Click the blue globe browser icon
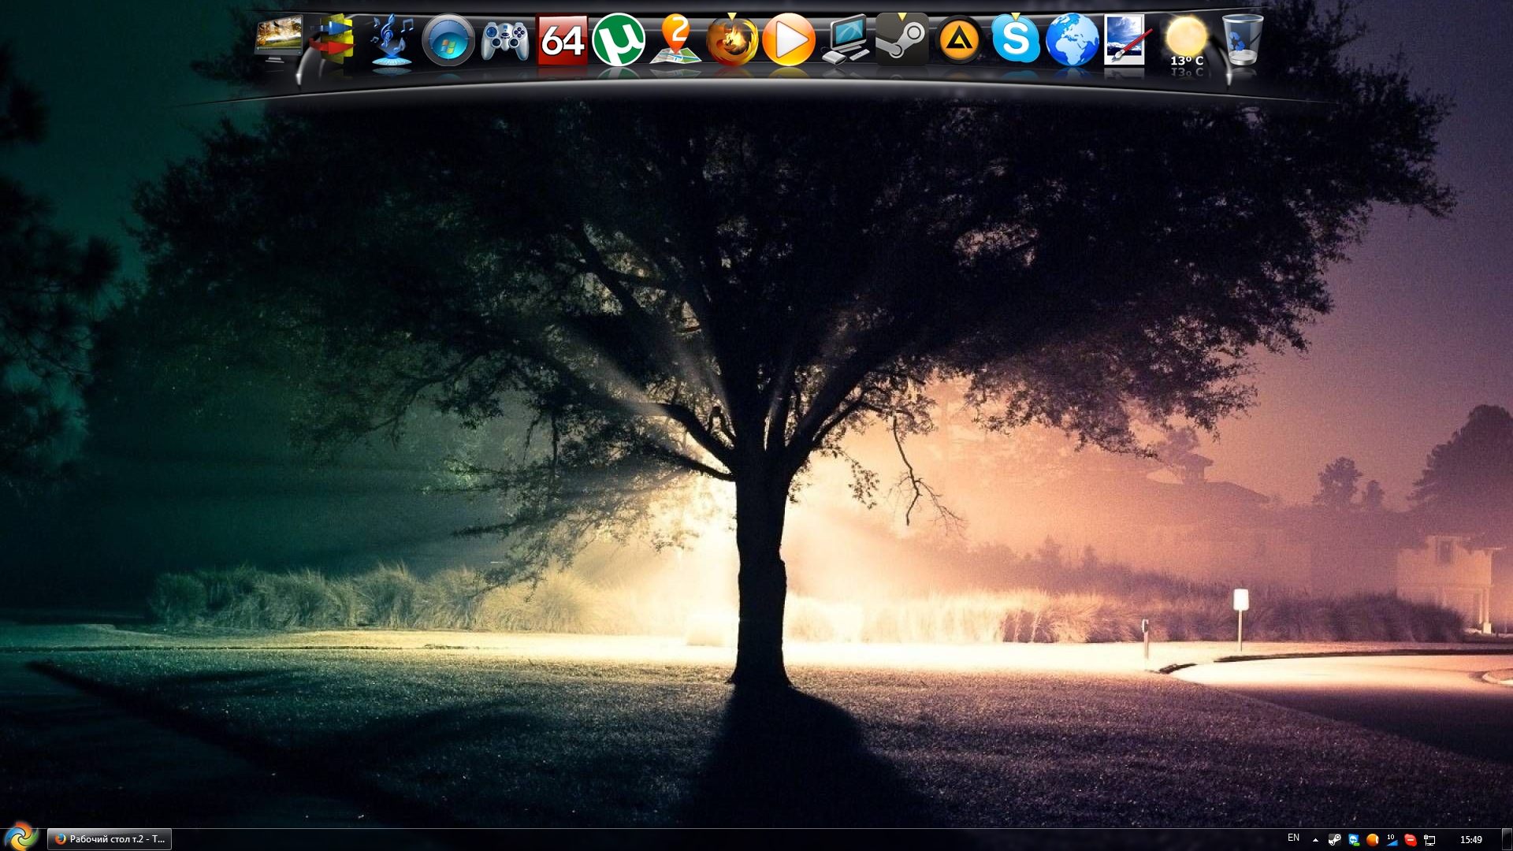This screenshot has width=1513, height=851. click(1072, 39)
